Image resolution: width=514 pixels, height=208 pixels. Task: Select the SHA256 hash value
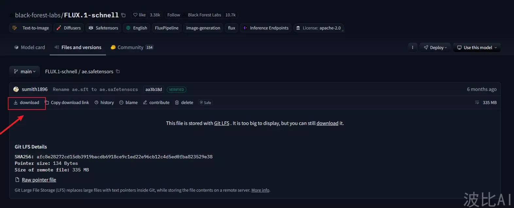125,157
